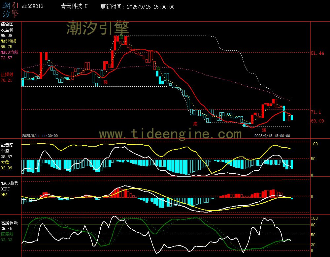
Task: Click the 69.09 label on the right price axis
Action: tap(317, 121)
